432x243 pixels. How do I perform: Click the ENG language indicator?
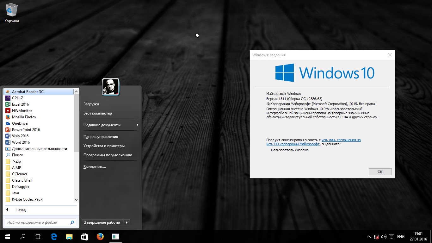[x=401, y=237]
